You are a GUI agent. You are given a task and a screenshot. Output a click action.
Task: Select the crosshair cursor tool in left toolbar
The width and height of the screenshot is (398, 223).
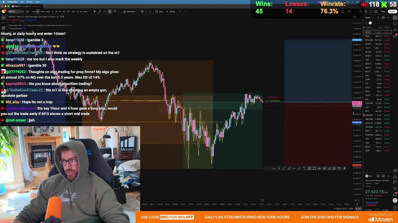click(x=3, y=18)
